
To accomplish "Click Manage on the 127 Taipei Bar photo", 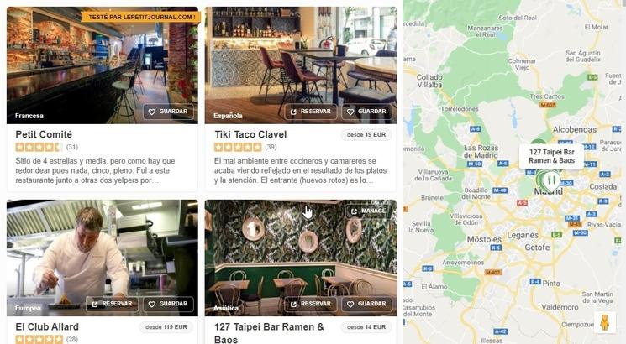I will click(x=369, y=211).
